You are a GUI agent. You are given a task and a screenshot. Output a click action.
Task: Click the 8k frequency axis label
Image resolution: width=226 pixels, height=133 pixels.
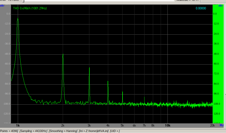(153, 125)
